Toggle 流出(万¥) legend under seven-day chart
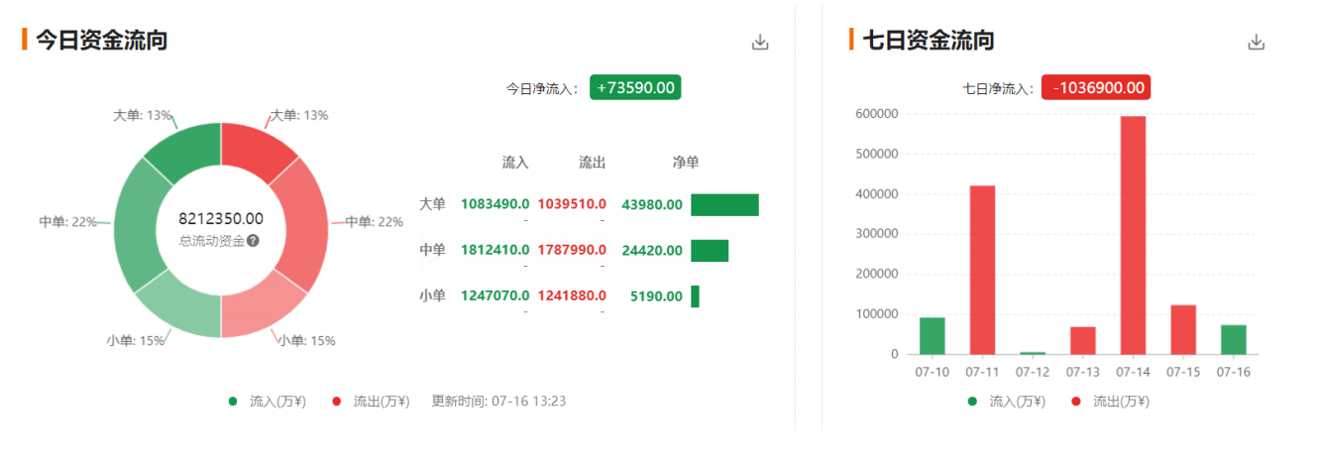This screenshot has height=467, width=1319. [x=1110, y=402]
